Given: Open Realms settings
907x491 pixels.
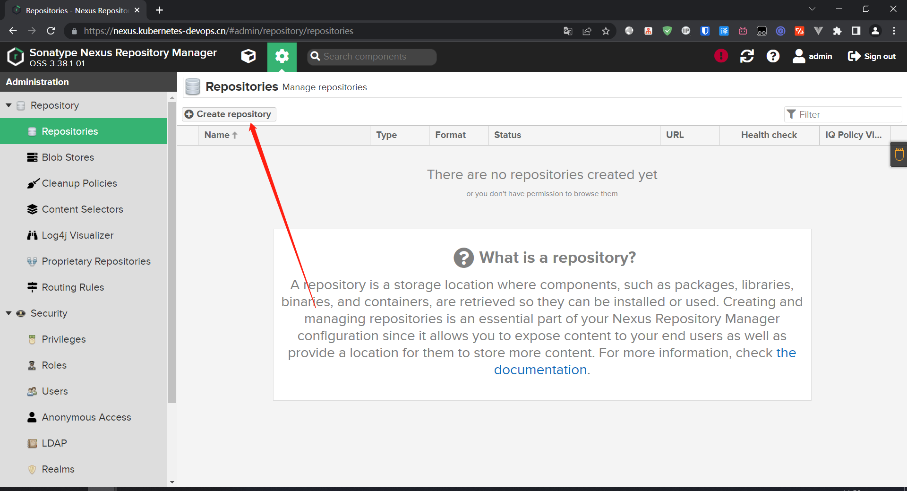Looking at the screenshot, I should [x=84, y=469].
